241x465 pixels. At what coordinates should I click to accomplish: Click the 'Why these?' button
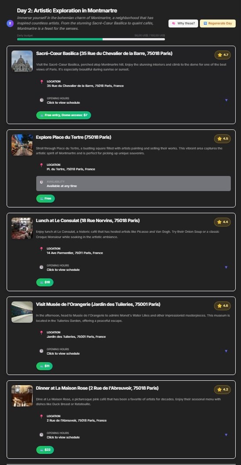tap(184, 23)
